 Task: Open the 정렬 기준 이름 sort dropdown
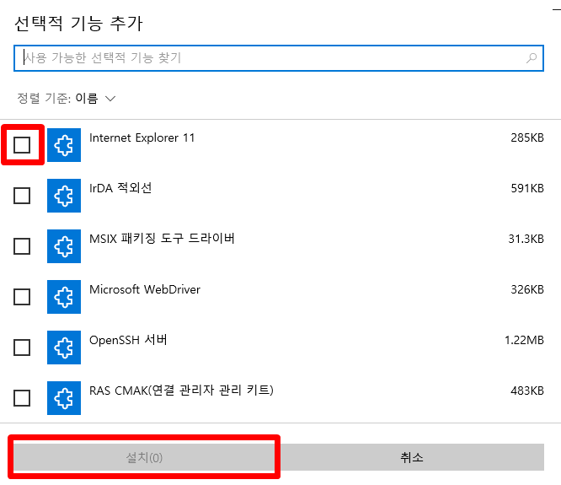[67, 98]
